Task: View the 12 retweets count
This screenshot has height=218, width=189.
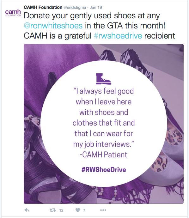Action: (61, 210)
